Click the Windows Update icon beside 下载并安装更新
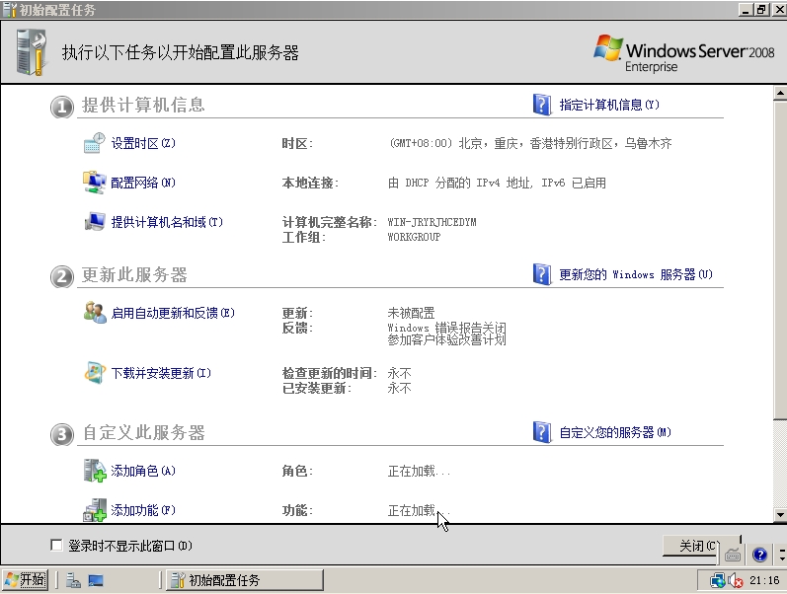The width and height of the screenshot is (787, 594). point(95,372)
